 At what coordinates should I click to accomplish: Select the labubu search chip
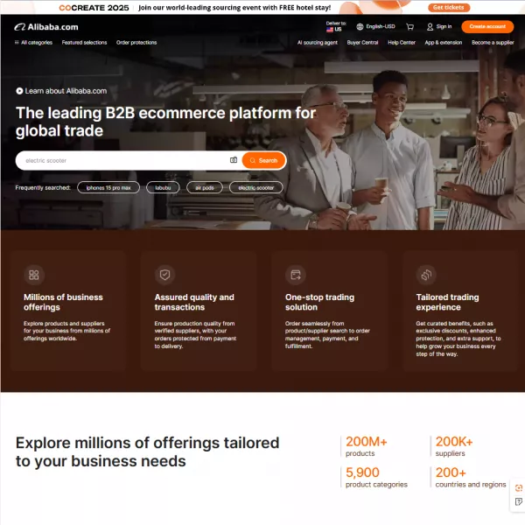pos(163,187)
